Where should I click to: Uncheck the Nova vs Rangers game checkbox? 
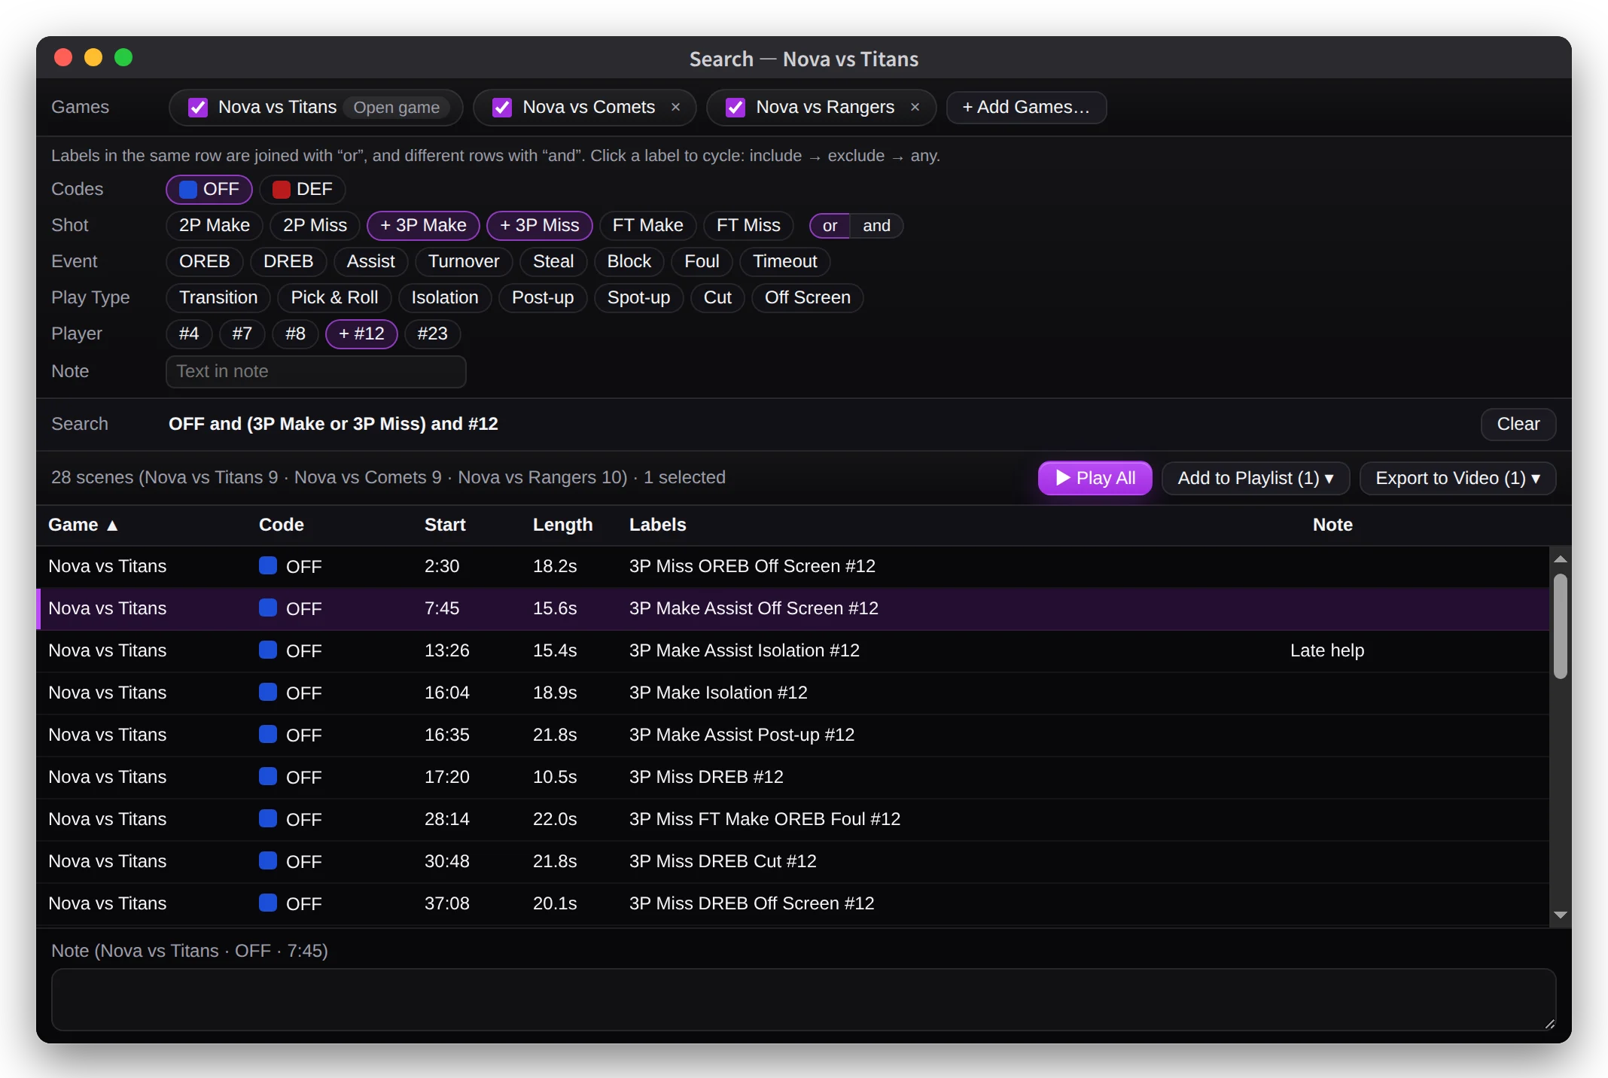pos(735,108)
